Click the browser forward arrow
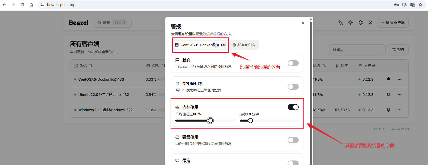This screenshot has width=428, height=165. pyautogui.click(x=13, y=5)
